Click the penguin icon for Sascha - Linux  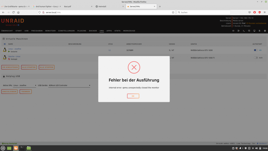pyautogui.click(x=5, y=57)
